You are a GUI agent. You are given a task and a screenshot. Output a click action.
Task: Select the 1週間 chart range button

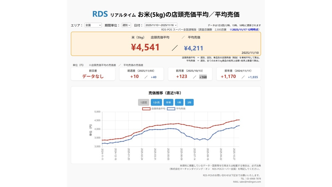pyautogui.click(x=144, y=102)
